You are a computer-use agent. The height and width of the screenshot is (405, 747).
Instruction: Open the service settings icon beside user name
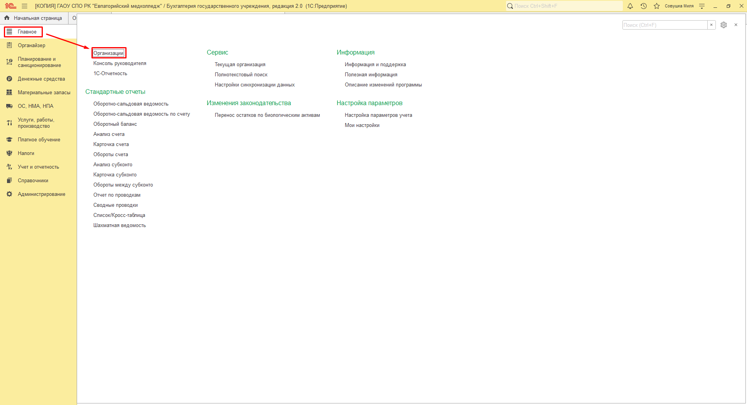[x=702, y=6]
